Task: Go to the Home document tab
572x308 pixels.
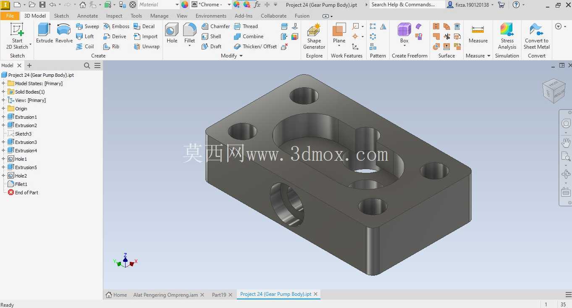Action: pos(116,295)
